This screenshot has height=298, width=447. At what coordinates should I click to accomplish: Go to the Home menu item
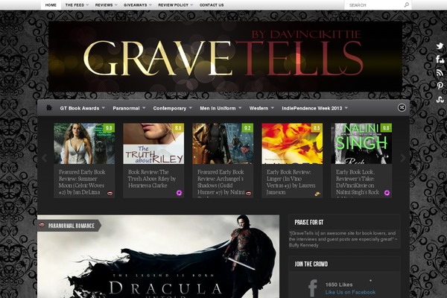(x=51, y=5)
